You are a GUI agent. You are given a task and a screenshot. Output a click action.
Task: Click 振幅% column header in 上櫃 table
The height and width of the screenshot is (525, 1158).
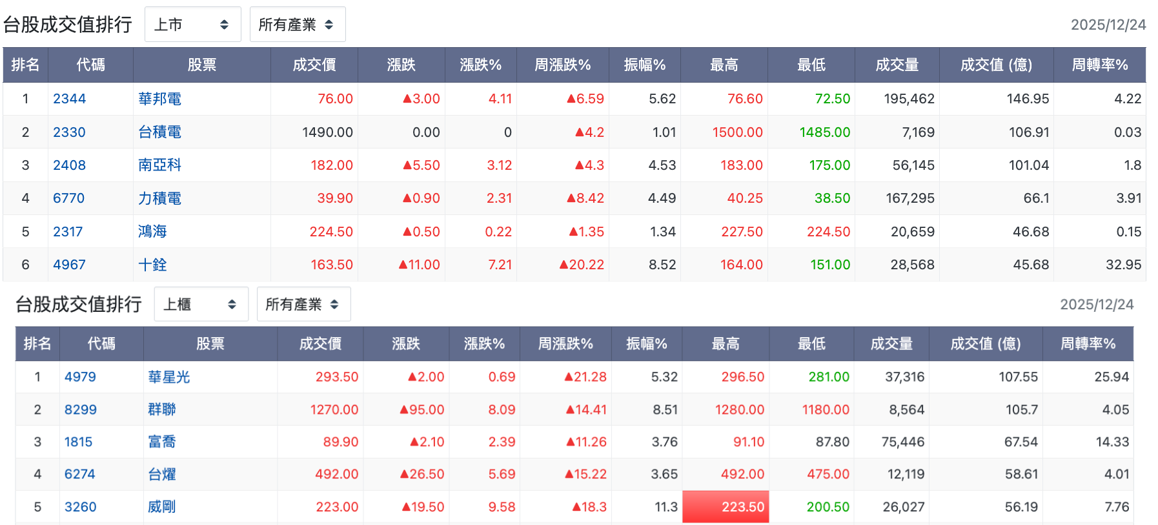pos(646,344)
